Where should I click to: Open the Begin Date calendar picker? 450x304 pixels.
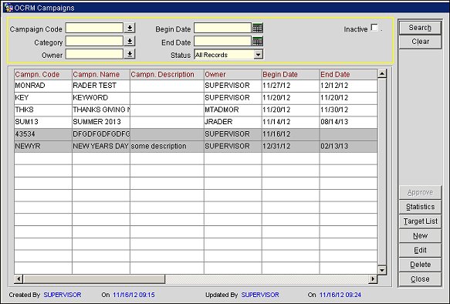pos(258,28)
